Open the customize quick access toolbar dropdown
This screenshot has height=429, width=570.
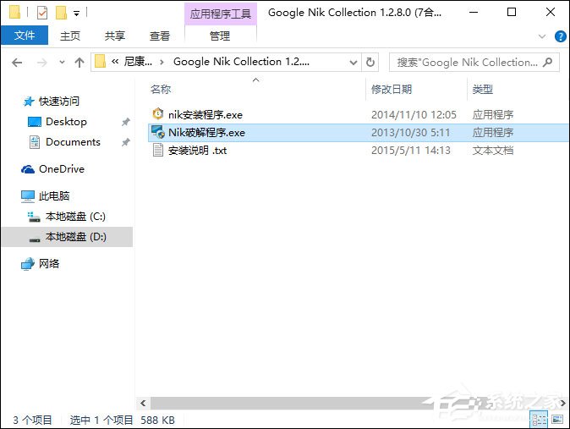point(76,14)
